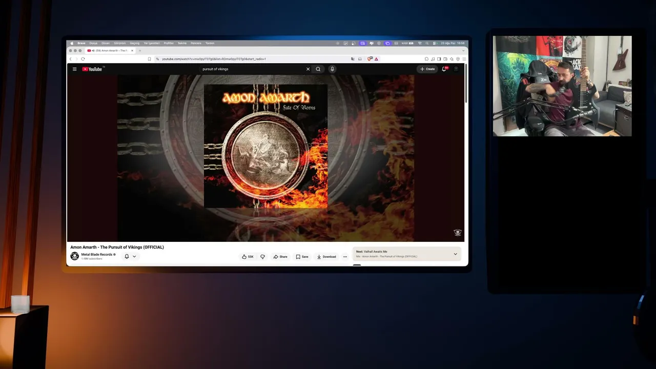Open the YouTube hamburger guide menu

[74, 69]
